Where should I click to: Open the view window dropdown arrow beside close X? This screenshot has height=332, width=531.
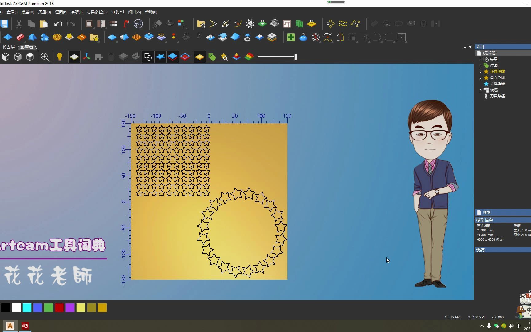(465, 47)
